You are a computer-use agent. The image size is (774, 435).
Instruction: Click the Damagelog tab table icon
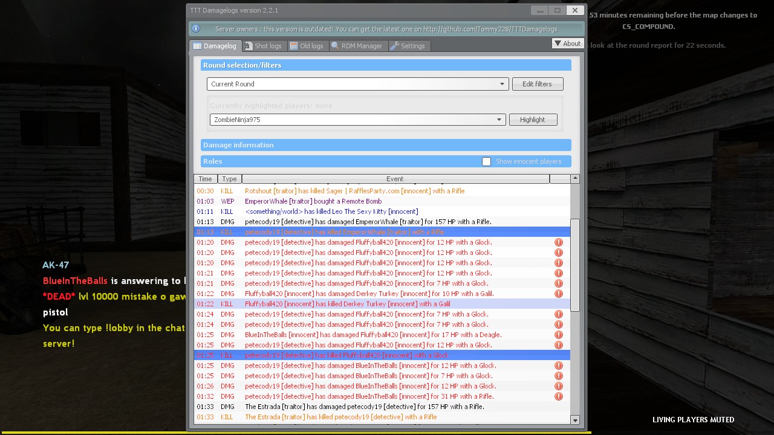197,46
